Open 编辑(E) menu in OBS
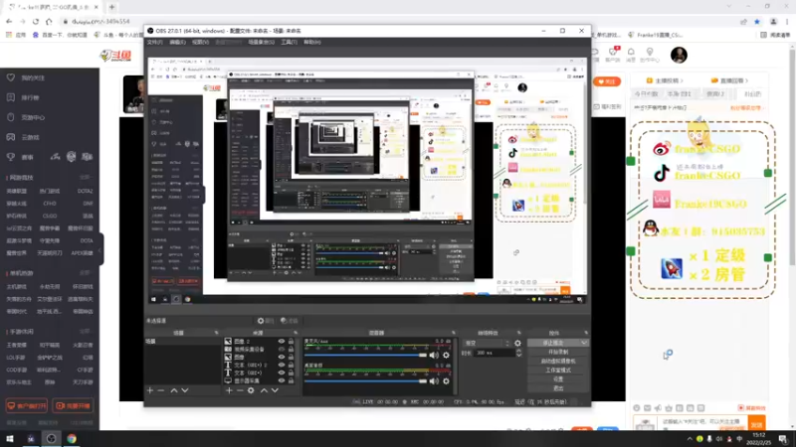This screenshot has width=796, height=447. click(177, 42)
